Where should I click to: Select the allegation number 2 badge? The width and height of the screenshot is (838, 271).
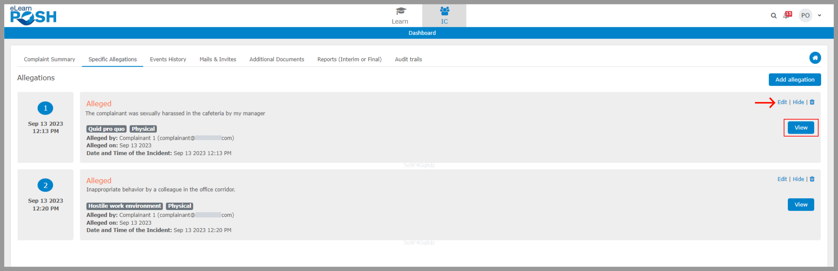pyautogui.click(x=45, y=185)
